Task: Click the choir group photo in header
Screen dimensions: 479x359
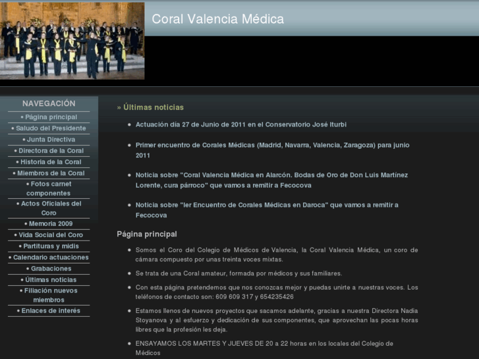Action: 72,41
